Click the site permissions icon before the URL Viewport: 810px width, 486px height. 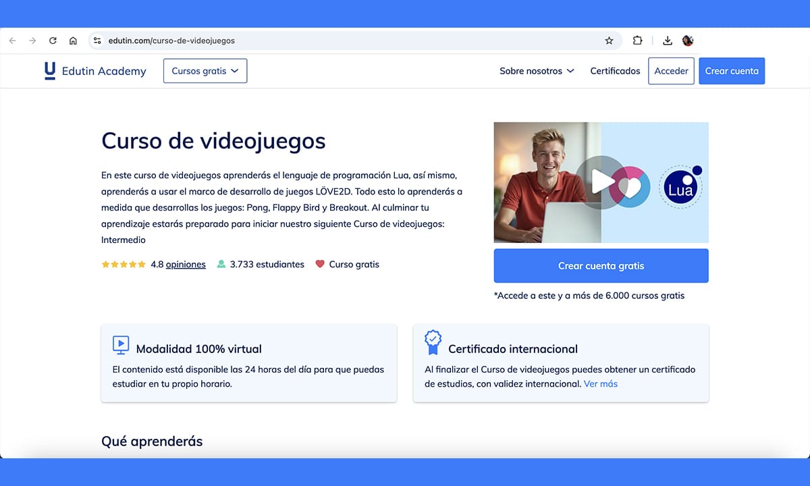coord(97,40)
